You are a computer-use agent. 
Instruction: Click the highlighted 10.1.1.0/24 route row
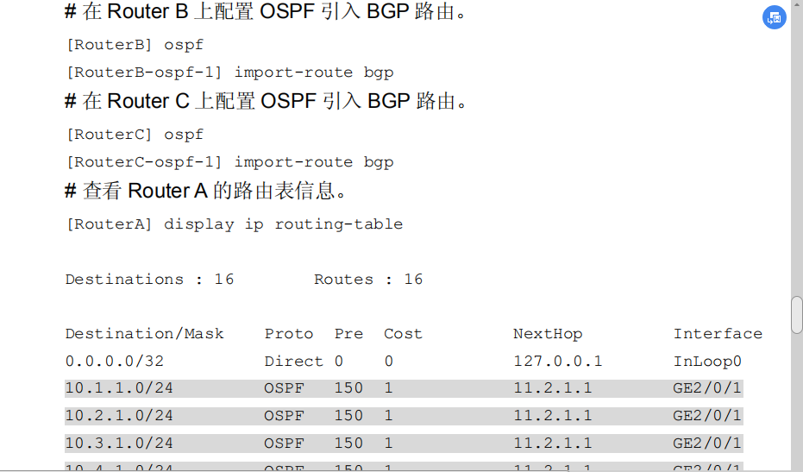404,388
